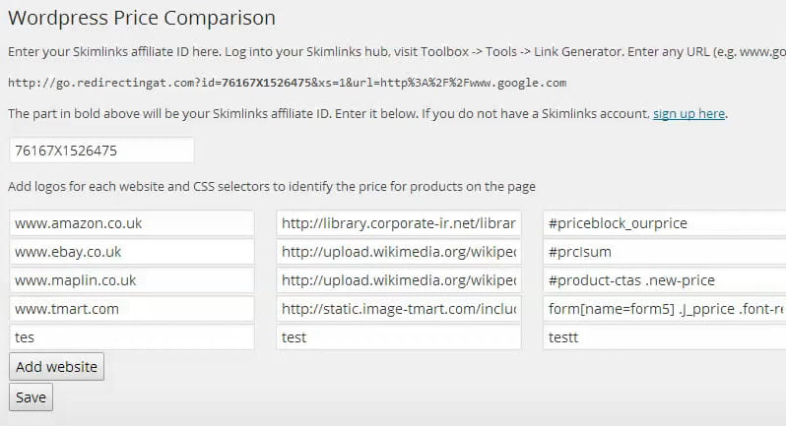The width and height of the screenshot is (786, 426).
Task: Select the www.amazon.co.uk website field
Action: (x=131, y=223)
